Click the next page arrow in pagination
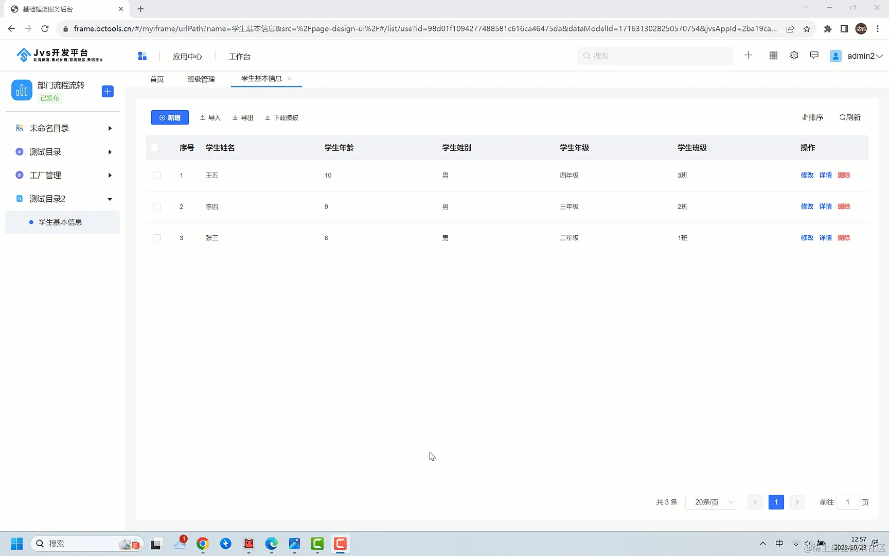889x556 pixels. point(797,502)
